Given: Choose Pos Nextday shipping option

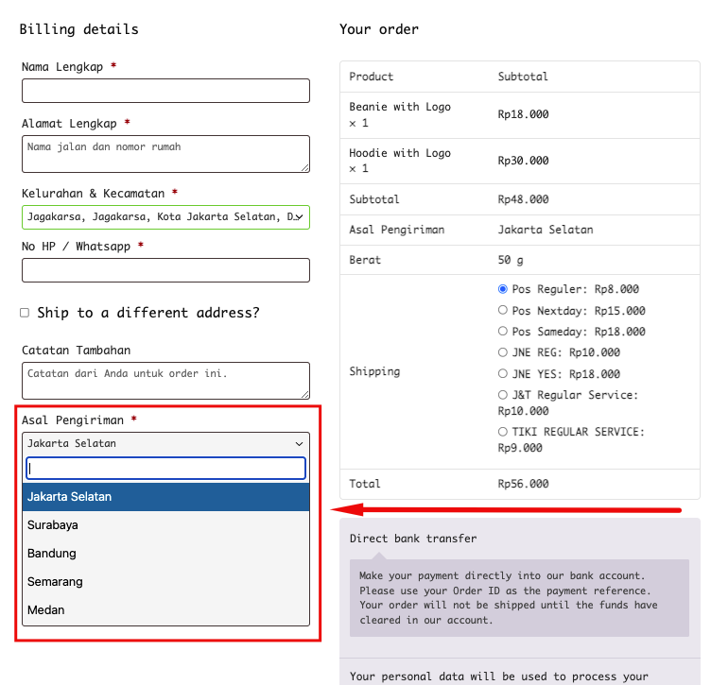Looking at the screenshot, I should 503,310.
